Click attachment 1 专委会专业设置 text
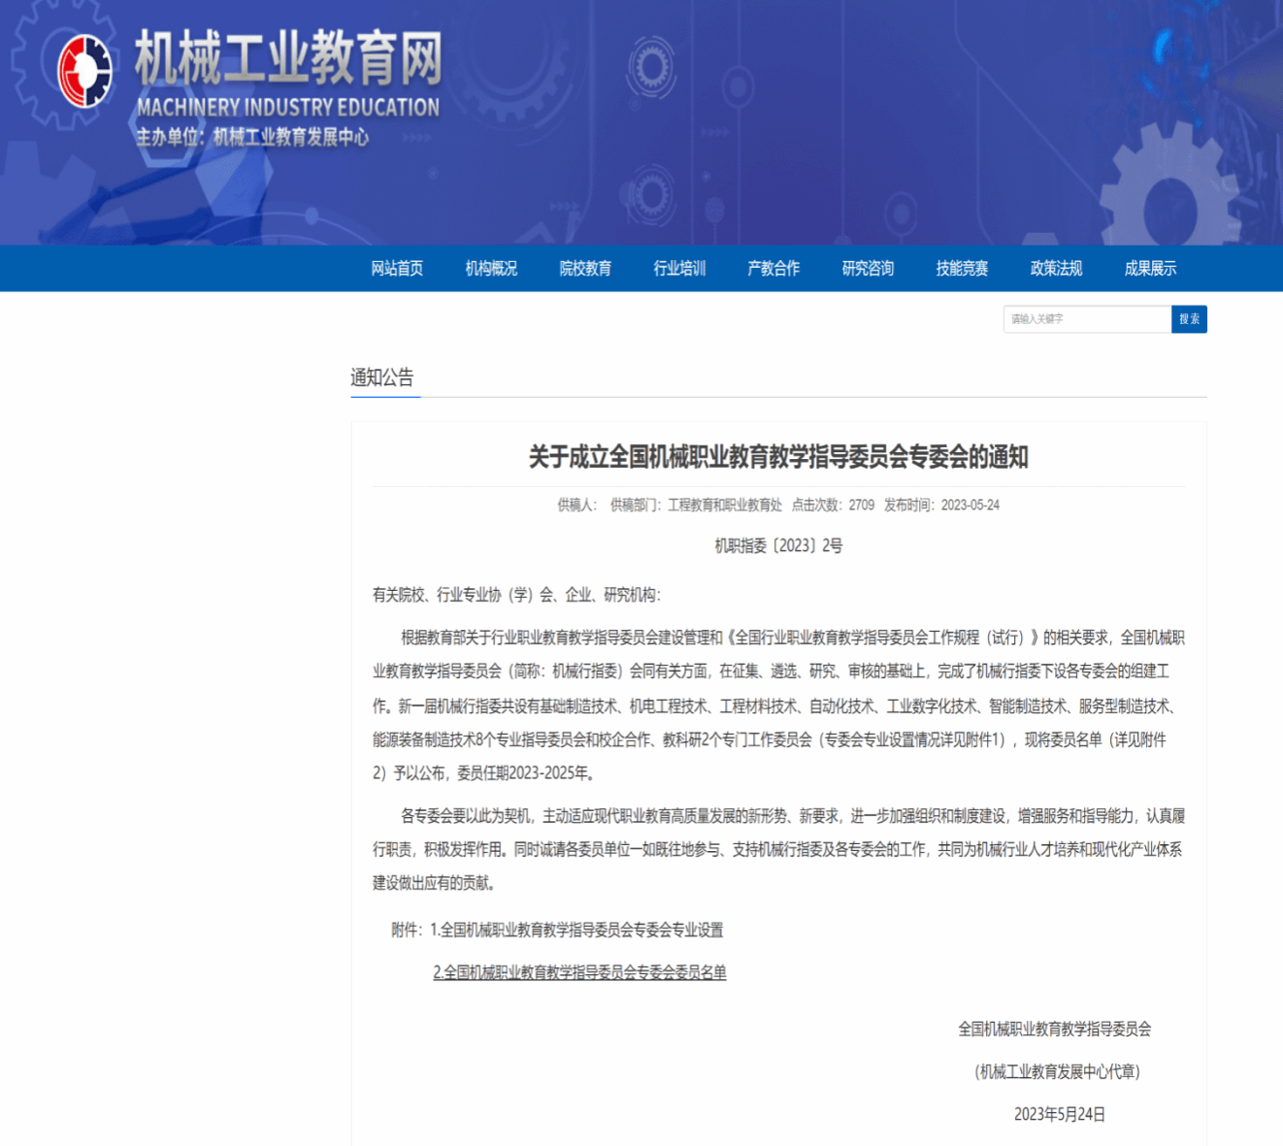The image size is (1283, 1146). click(x=581, y=930)
